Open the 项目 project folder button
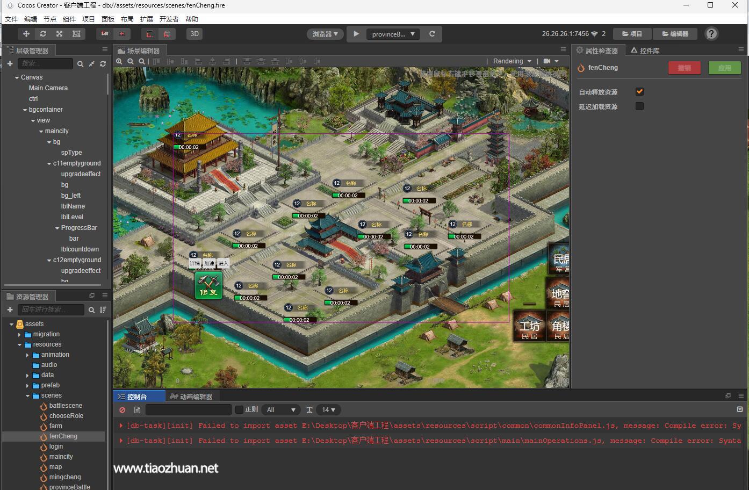 [632, 34]
